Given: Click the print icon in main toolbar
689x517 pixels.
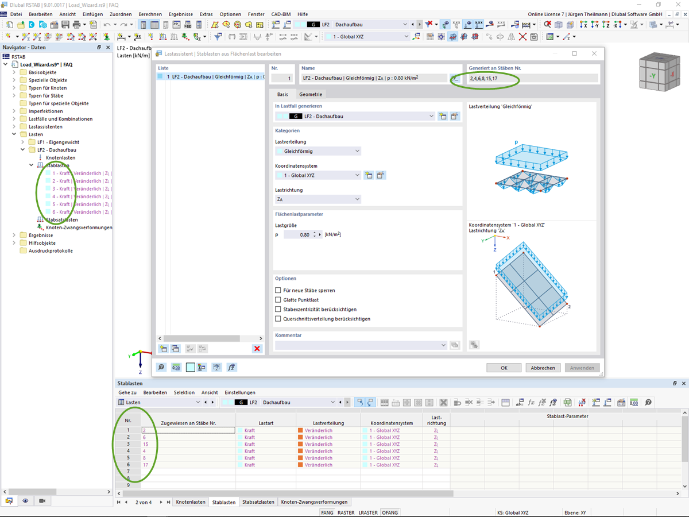Looking at the screenshot, I should pyautogui.click(x=76, y=25).
